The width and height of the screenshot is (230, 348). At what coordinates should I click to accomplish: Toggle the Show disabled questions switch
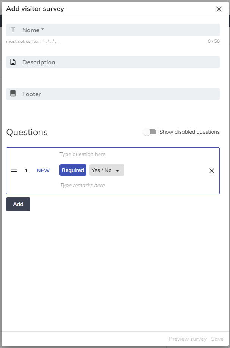tap(150, 132)
